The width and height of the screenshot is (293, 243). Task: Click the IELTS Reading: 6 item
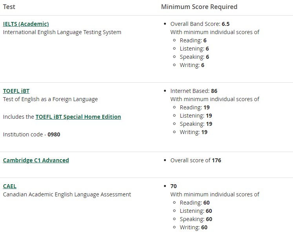[193, 40]
